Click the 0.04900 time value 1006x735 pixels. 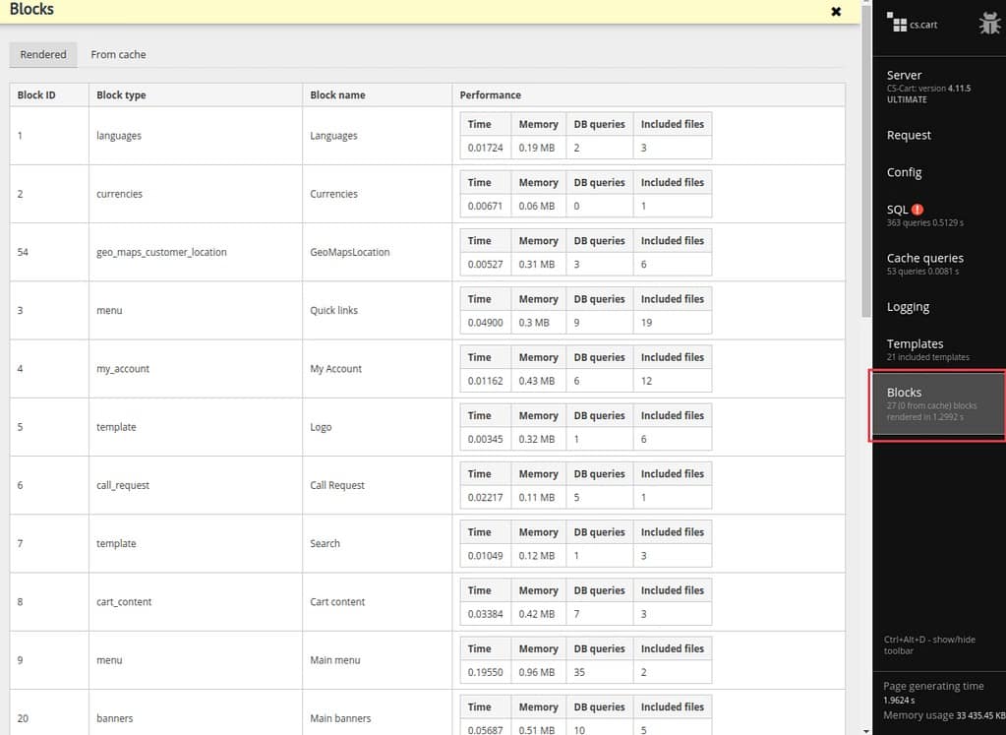(485, 323)
